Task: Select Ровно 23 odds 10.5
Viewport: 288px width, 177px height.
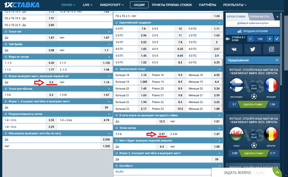Action: click(x=180, y=109)
